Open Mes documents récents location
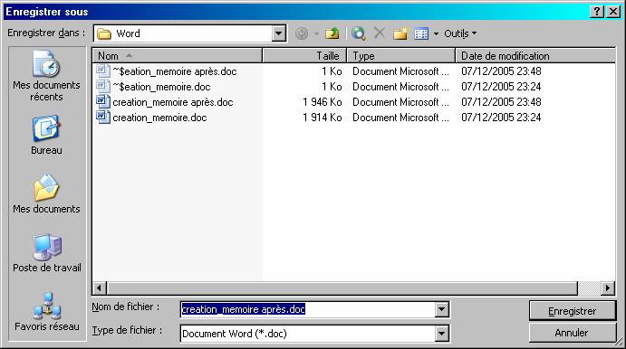Image resolution: width=626 pixels, height=349 pixels. tap(46, 76)
